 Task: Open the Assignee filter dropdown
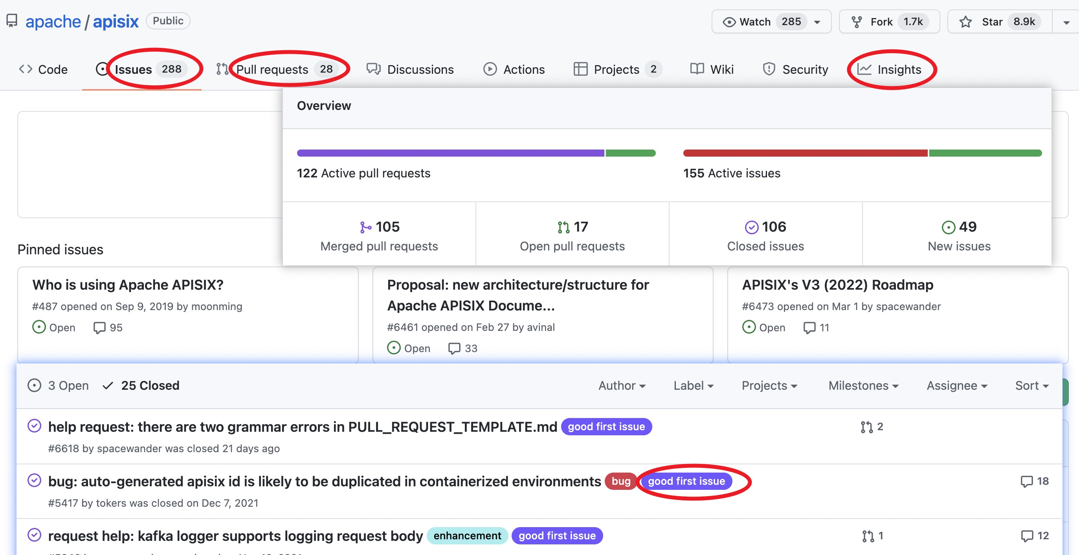click(x=957, y=385)
